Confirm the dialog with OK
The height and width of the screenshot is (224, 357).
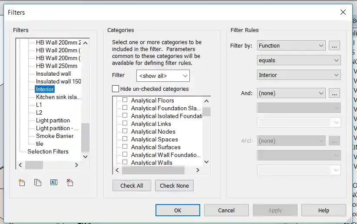point(178,210)
